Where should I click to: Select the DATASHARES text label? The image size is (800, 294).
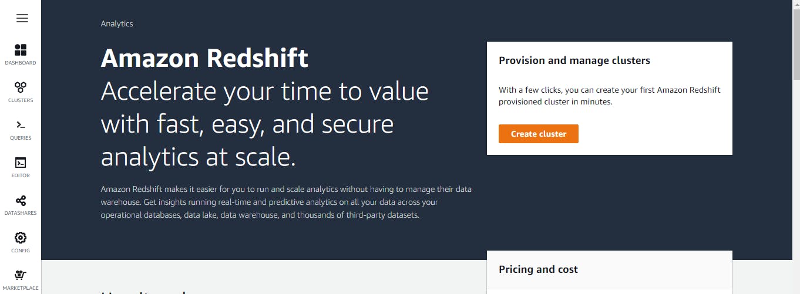(x=21, y=213)
